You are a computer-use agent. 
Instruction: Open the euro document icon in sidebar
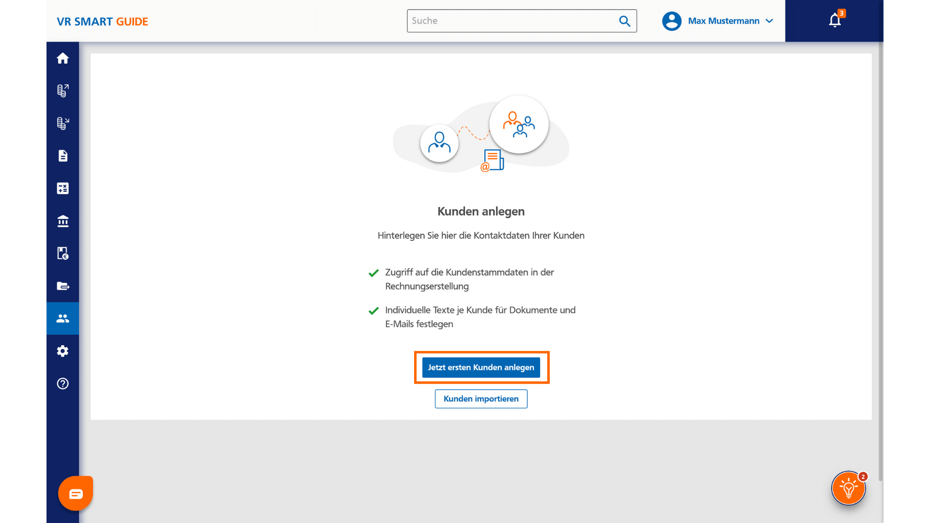coord(62,253)
